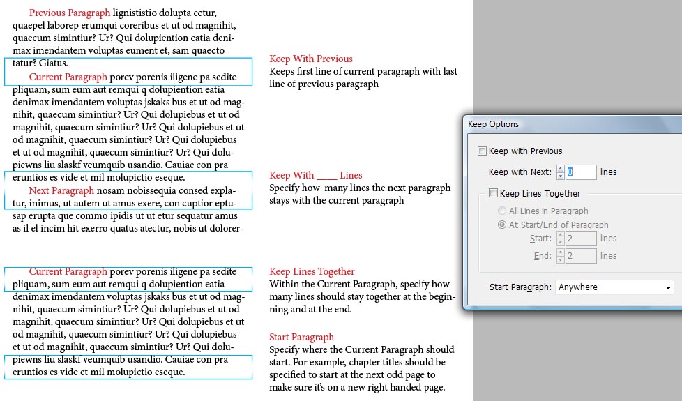Click the red Previous Paragraph text
Image resolution: width=682 pixels, height=401 pixels.
click(70, 13)
